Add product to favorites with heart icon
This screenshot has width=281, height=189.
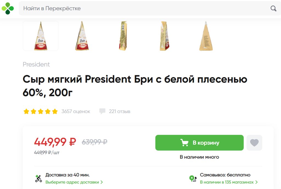point(254,143)
